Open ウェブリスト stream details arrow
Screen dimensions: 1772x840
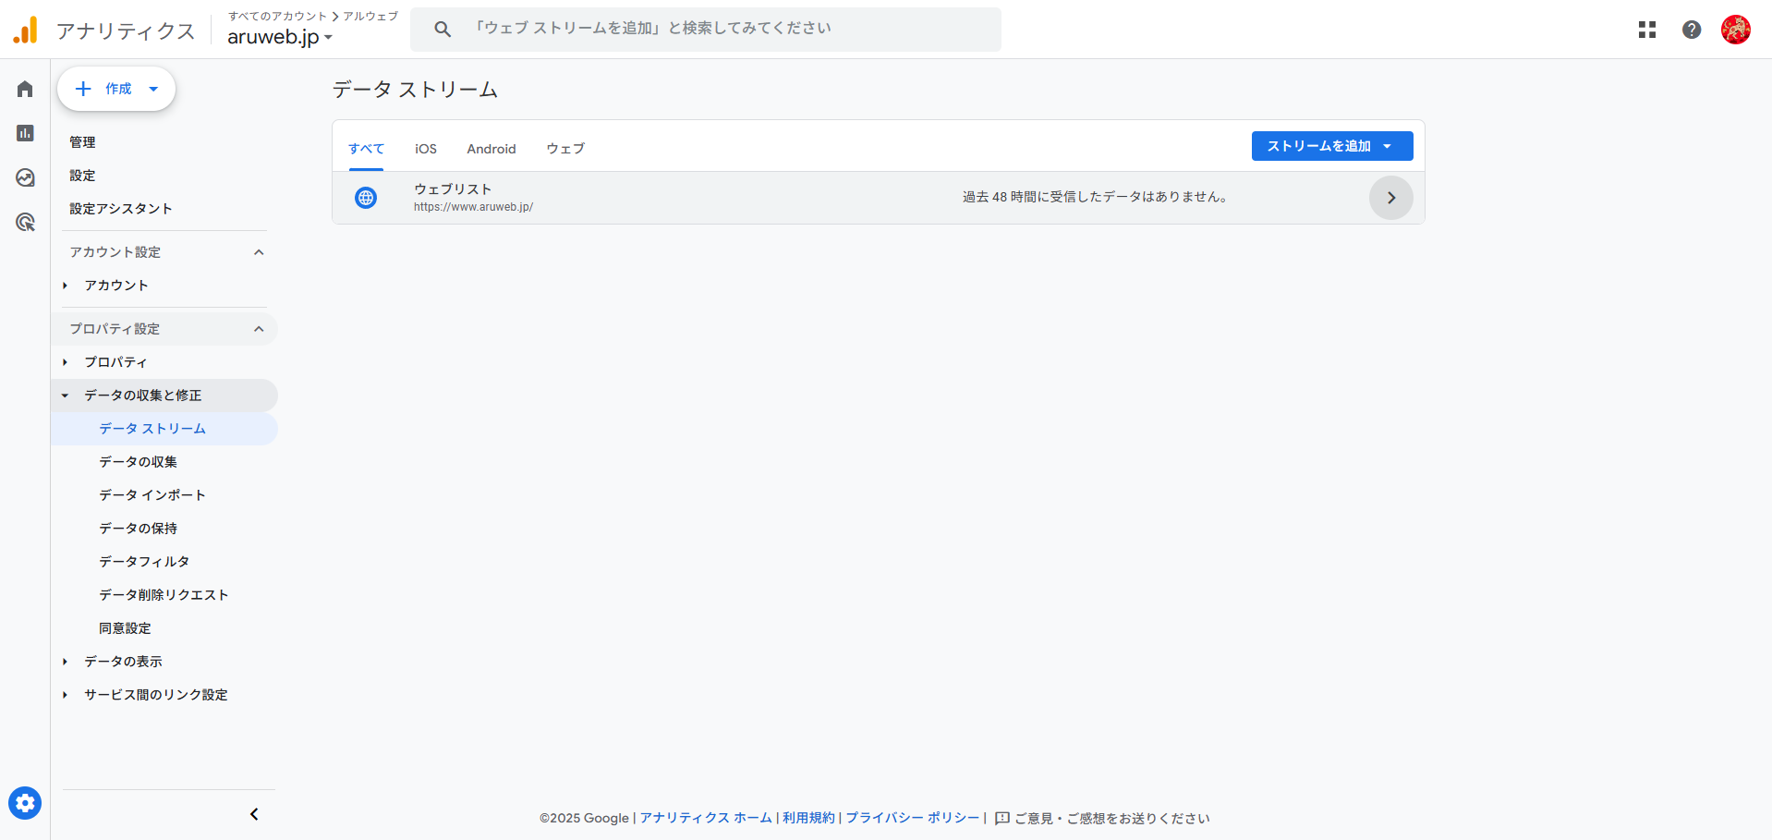(x=1390, y=198)
